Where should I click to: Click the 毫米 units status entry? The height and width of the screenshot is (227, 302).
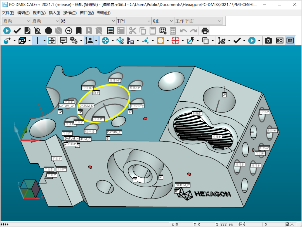pos(290,224)
